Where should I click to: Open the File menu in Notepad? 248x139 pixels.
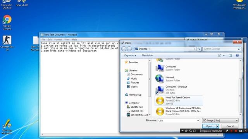click(43, 39)
